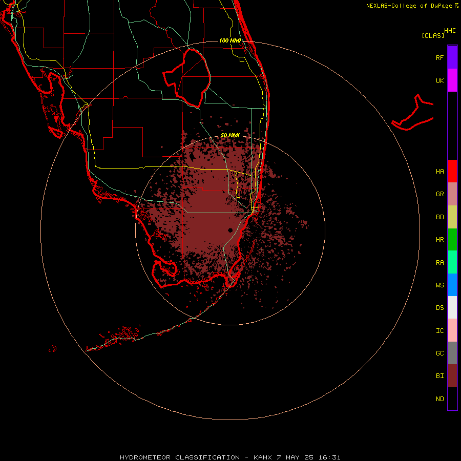The width and height of the screenshot is (461, 461).
Task: Click the BI brown legend swatch
Action: (x=452, y=376)
